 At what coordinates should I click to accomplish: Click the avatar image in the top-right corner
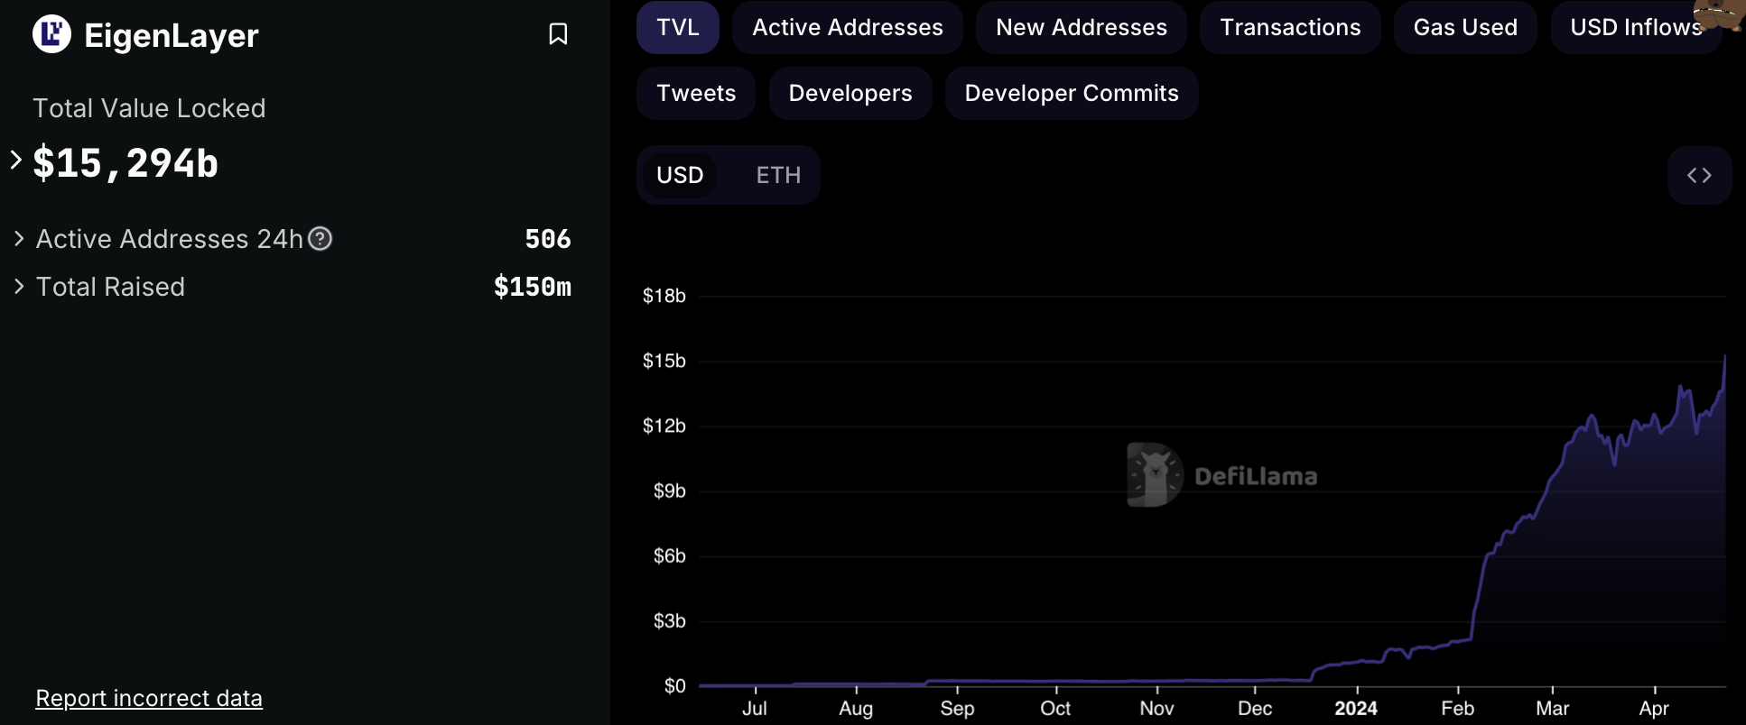1720,14
